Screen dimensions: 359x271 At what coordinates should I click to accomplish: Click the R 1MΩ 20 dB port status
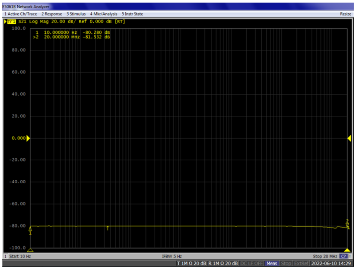click(223, 264)
